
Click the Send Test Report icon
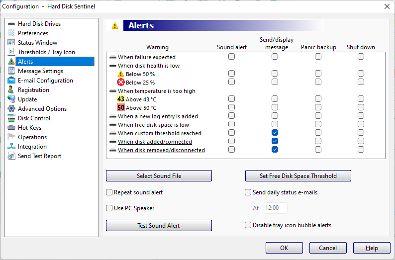11,156
